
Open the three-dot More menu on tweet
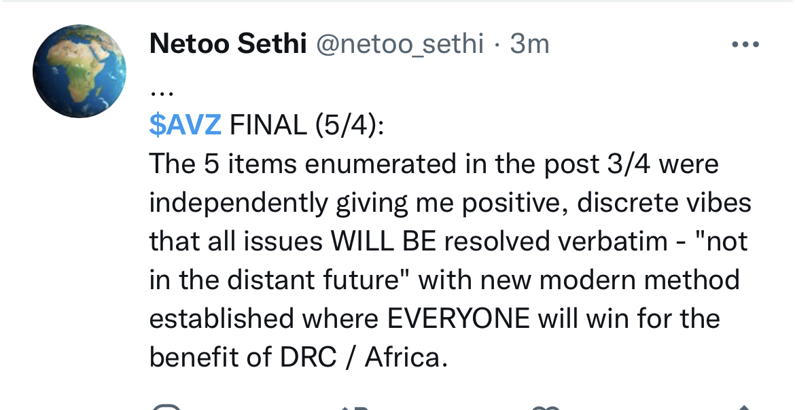click(x=745, y=45)
